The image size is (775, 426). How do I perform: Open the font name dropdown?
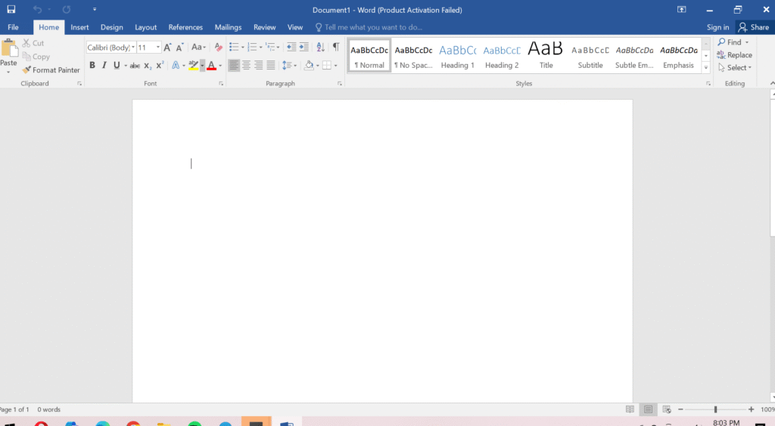tap(133, 48)
